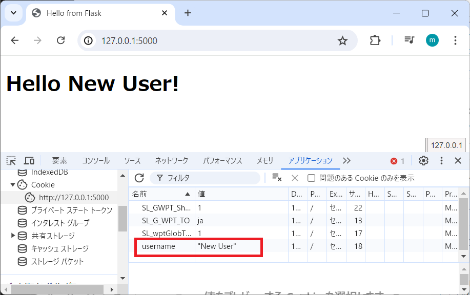470x295 pixels.
Task: Refresh the cookies list in DevTools
Action: [139, 178]
